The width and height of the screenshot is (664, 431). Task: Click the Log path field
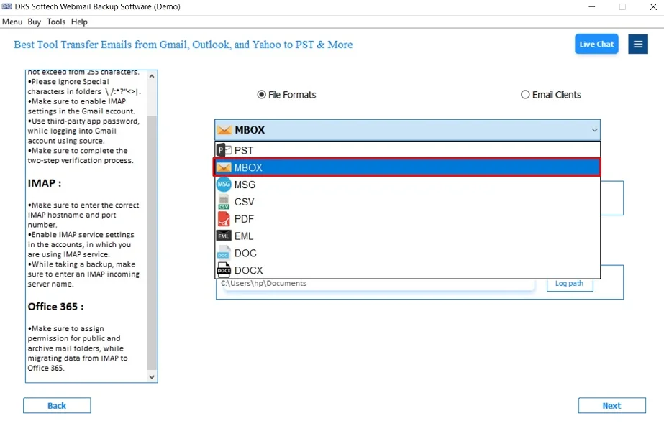pyautogui.click(x=569, y=283)
